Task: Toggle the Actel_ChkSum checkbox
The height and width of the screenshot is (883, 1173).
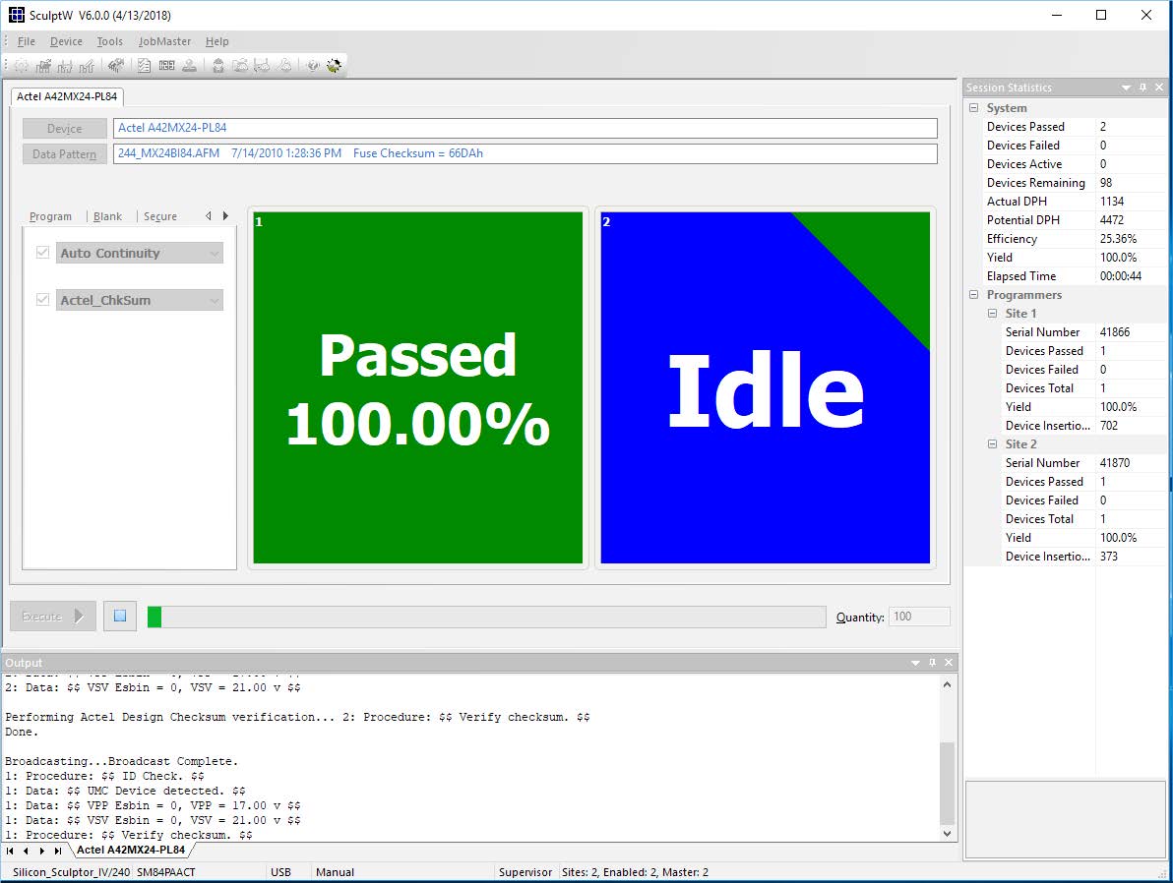Action: pyautogui.click(x=42, y=300)
